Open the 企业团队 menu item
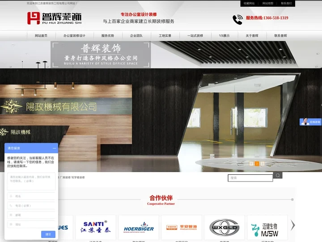 (x=136, y=35)
